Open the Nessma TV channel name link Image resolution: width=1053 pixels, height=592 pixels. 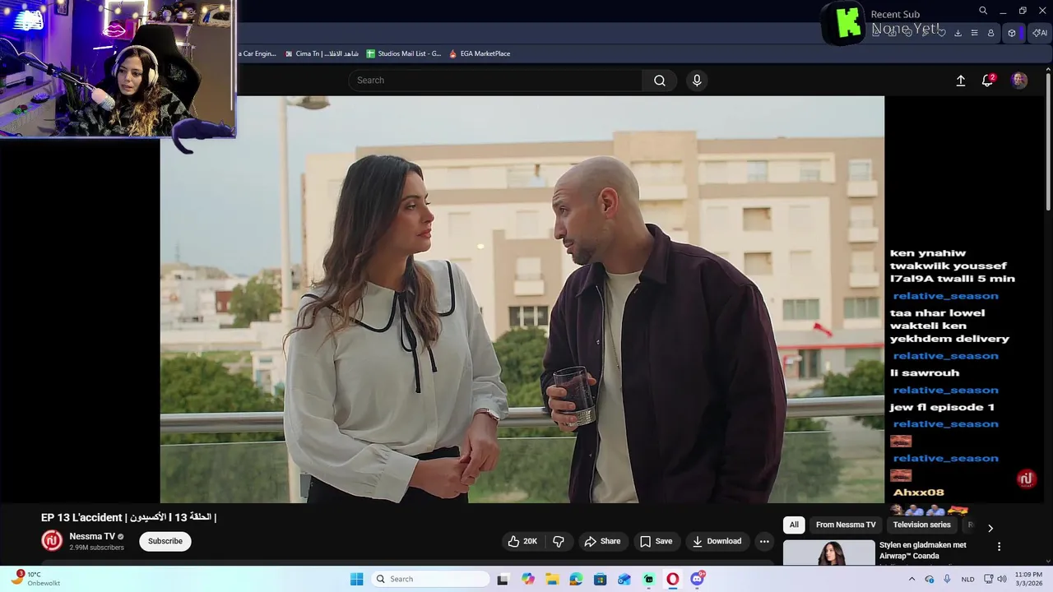(92, 536)
